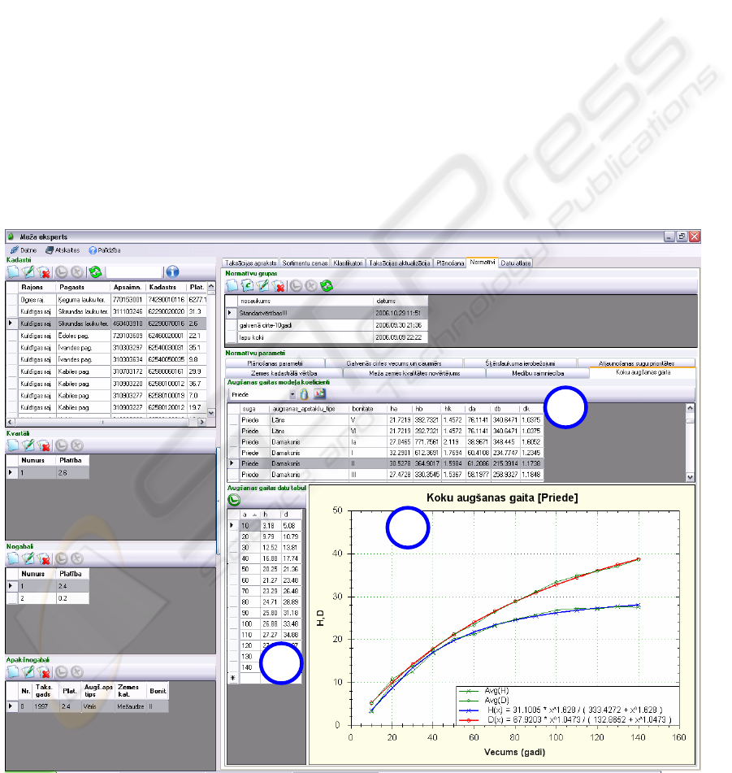
Task: Create new record in Normatīvu grupas
Action: (x=232, y=285)
